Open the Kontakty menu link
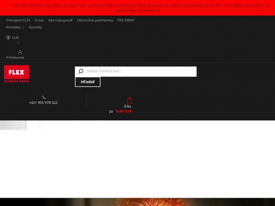This screenshot has width=275, height=206. click(x=13, y=27)
